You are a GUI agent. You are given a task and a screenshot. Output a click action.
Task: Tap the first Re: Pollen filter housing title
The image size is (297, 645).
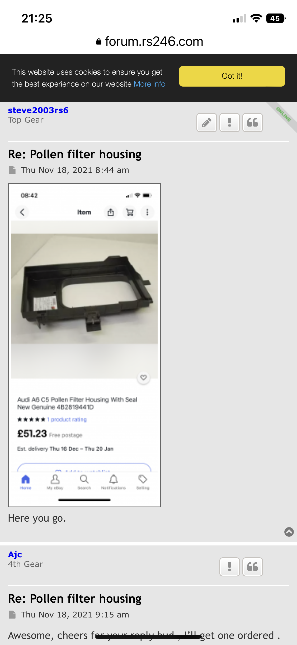click(75, 154)
